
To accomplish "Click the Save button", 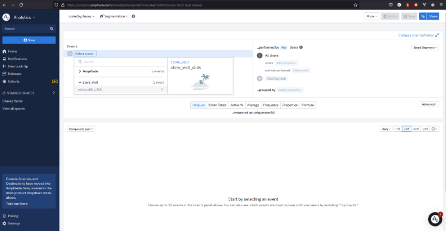I will [409, 16].
